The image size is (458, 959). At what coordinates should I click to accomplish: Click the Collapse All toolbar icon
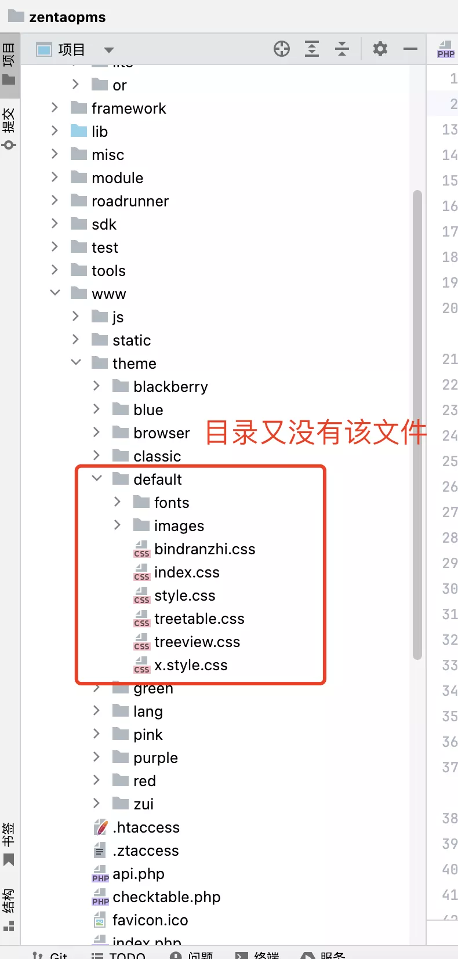pos(342,49)
